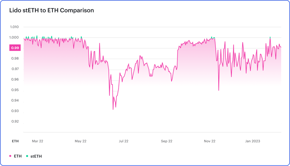Click the 0.95 y-axis value

point(15,90)
